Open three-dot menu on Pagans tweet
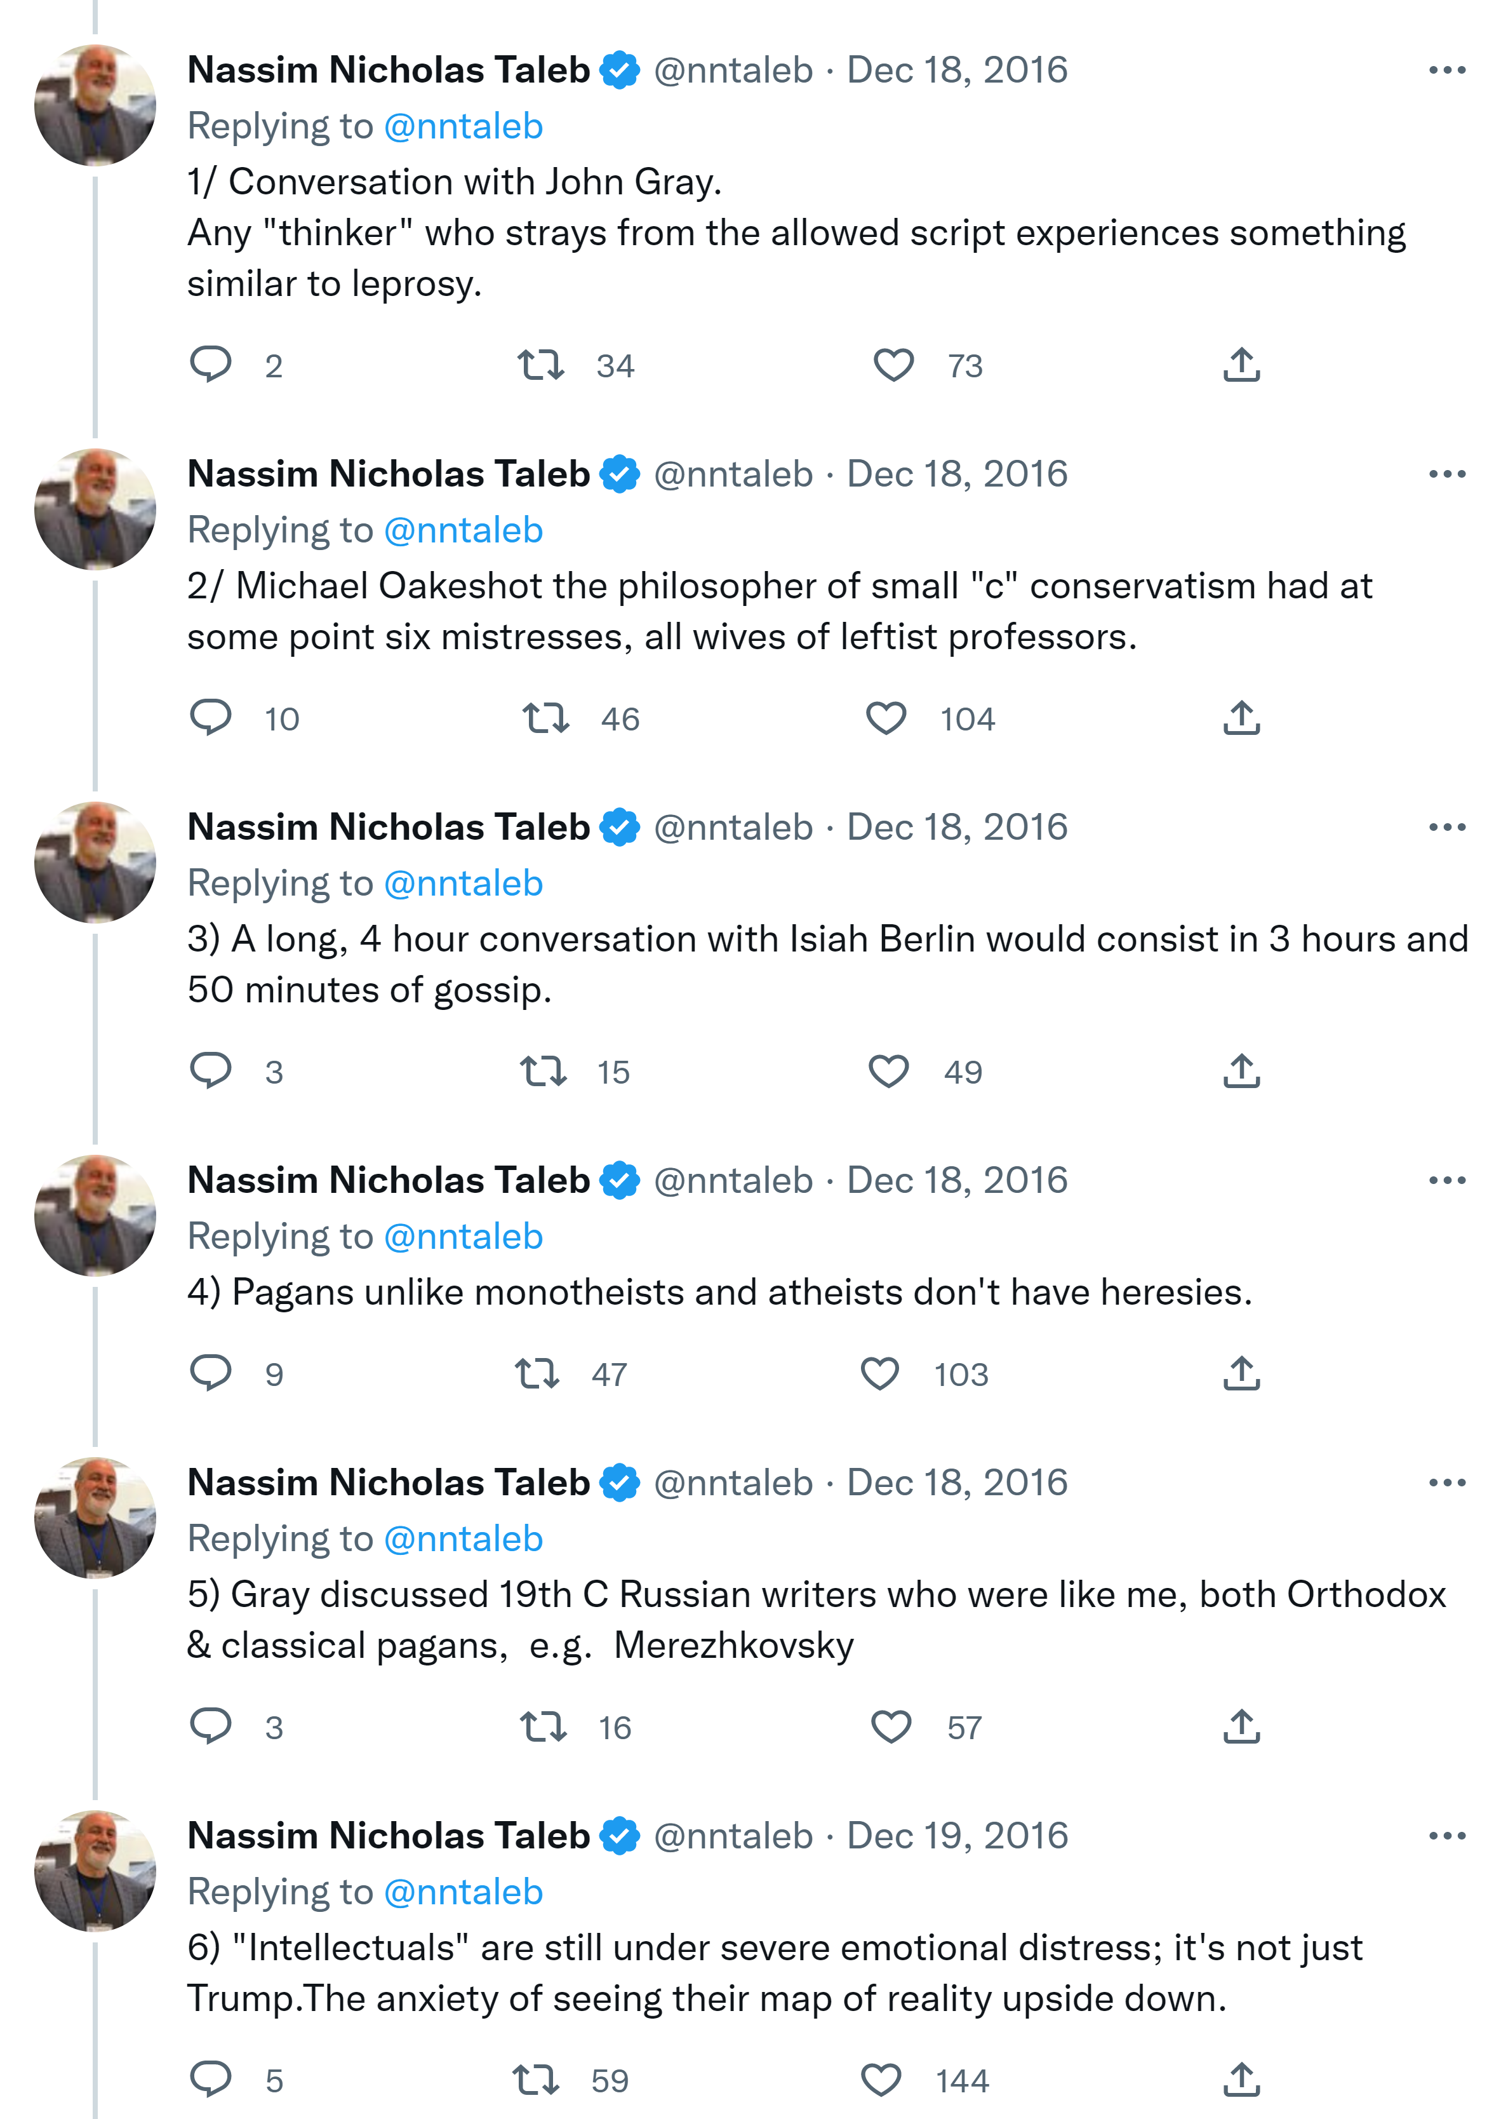The height and width of the screenshot is (2119, 1501). click(1446, 1181)
